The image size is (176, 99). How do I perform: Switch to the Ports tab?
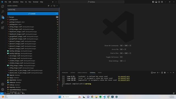point(100,73)
